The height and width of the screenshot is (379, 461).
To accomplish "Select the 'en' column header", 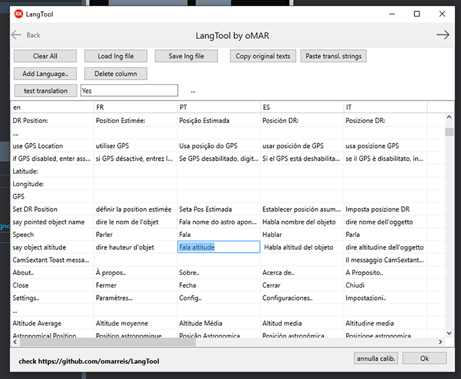I will 52,107.
